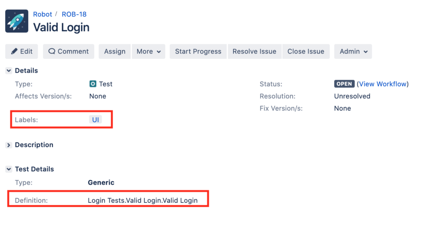The image size is (429, 227).
Task: Click the pencil icon on Edit
Action: [x=14, y=51]
